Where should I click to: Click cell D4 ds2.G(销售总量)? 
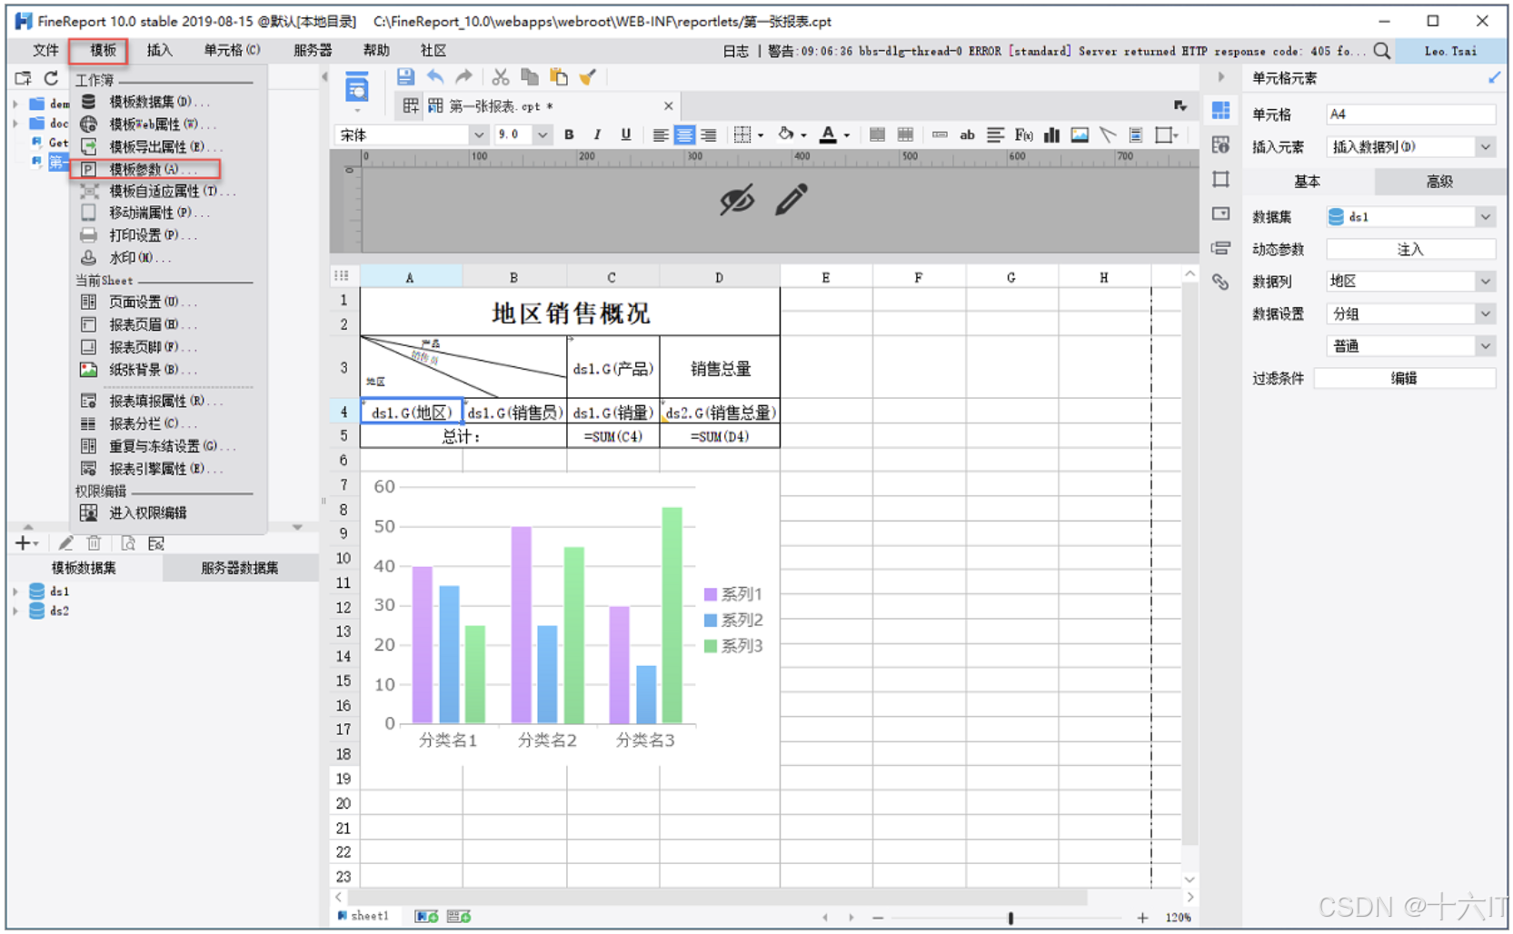(x=720, y=412)
